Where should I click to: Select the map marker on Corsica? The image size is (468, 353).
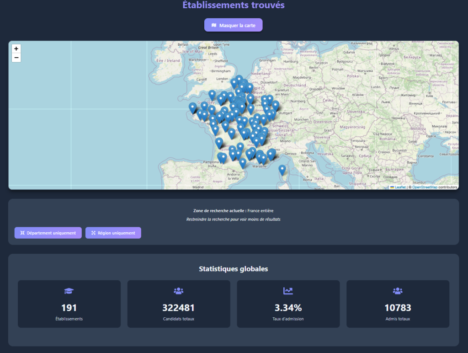pos(282,170)
